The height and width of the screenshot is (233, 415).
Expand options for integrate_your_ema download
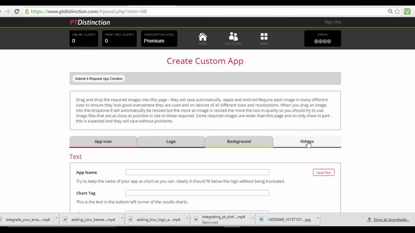(x=56, y=218)
